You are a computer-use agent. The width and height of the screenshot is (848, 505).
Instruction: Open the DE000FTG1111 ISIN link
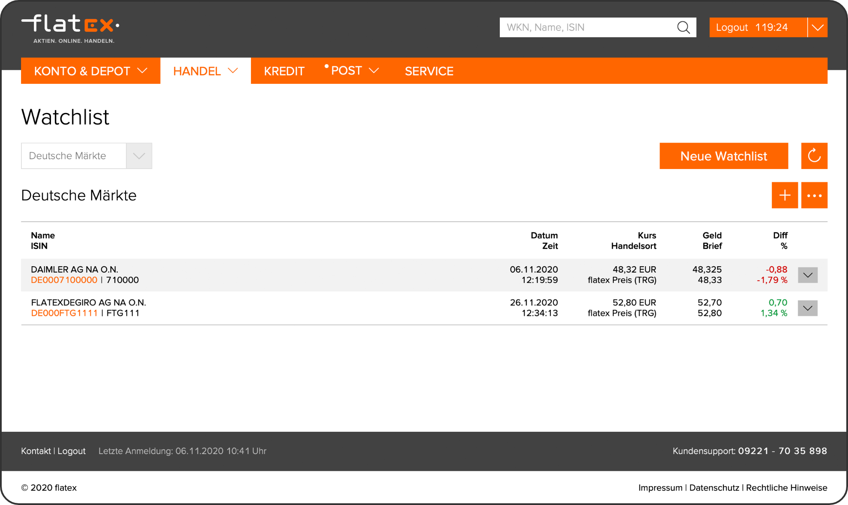pos(64,313)
